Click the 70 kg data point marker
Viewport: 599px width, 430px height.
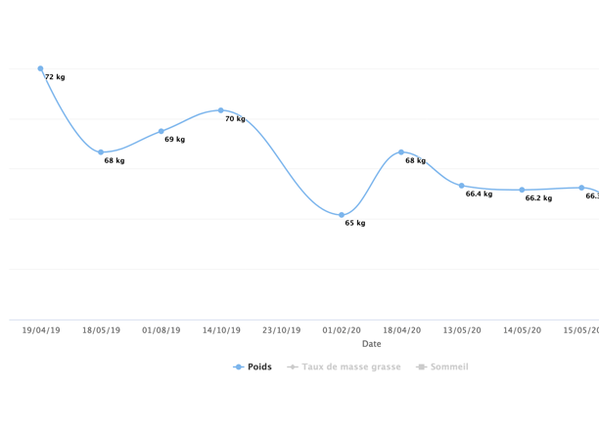point(221,110)
